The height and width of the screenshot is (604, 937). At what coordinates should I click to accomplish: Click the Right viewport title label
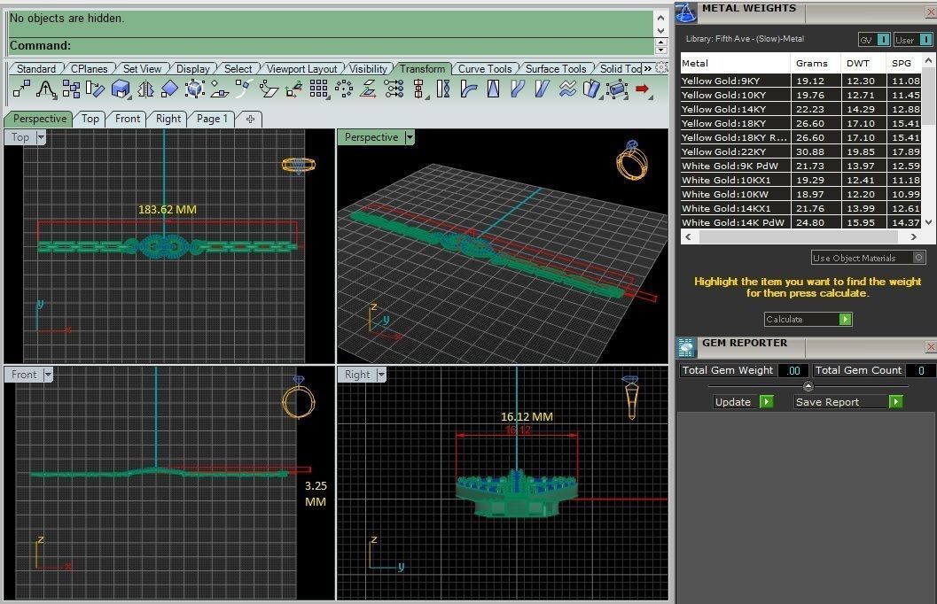coord(357,375)
